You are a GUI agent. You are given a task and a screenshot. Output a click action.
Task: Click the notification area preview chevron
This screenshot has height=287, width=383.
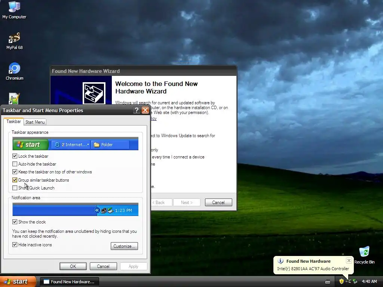click(97, 210)
